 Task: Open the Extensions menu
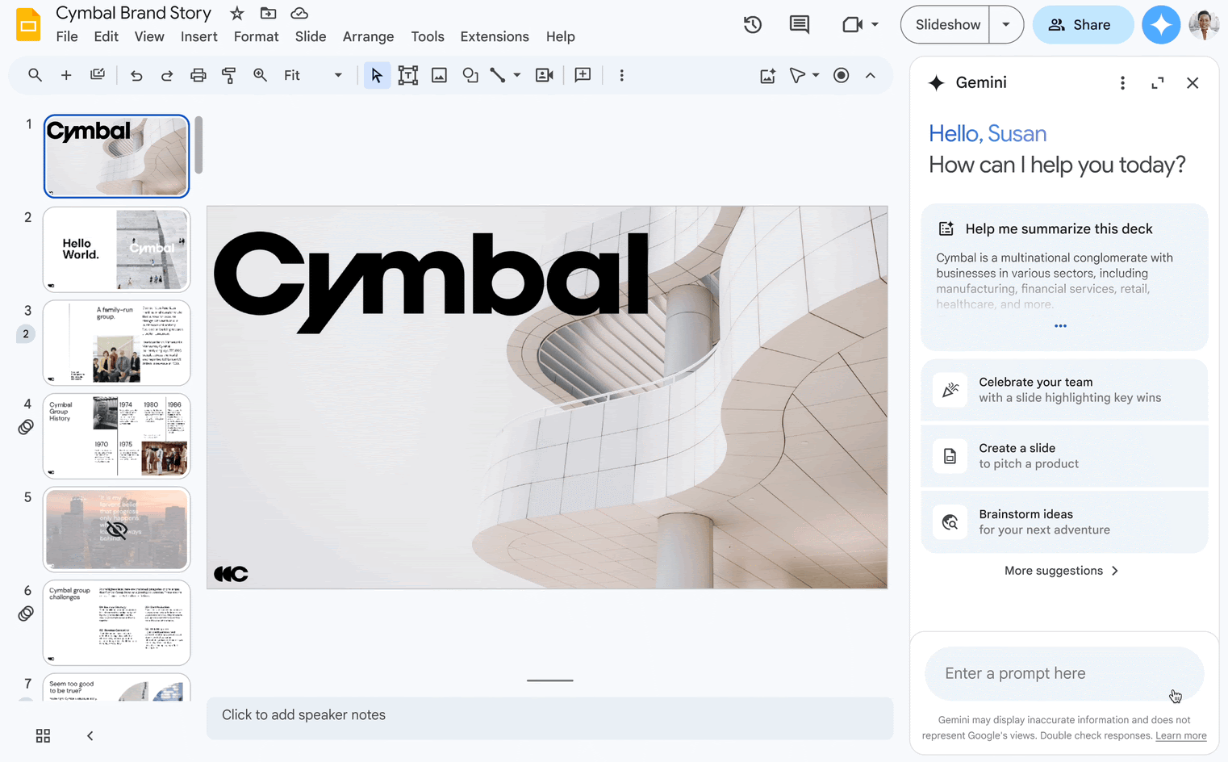pos(495,36)
